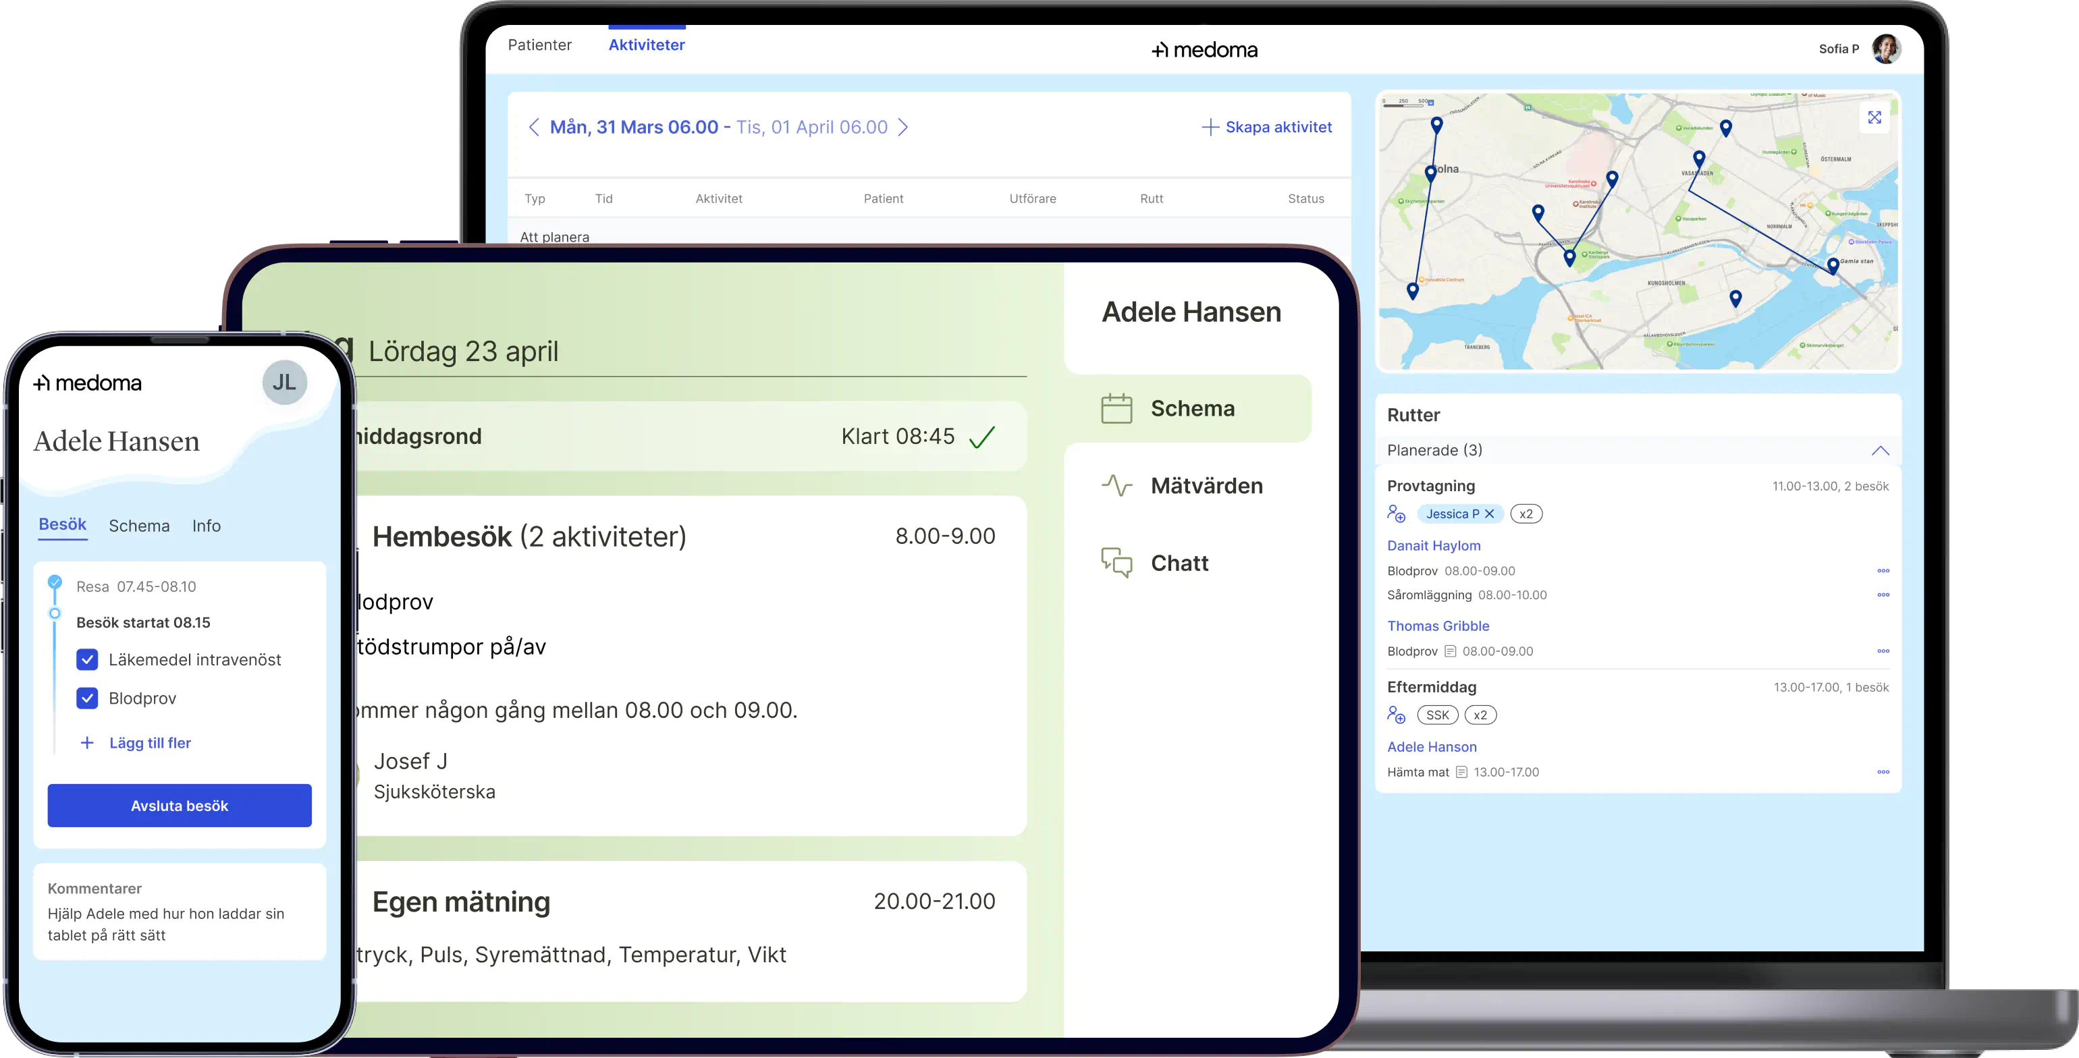Collapse the Planerade (3) section
The image size is (2079, 1058).
[x=1881, y=450]
